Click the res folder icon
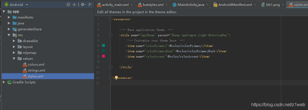This screenshot has width=308, height=110. coord(15,35)
